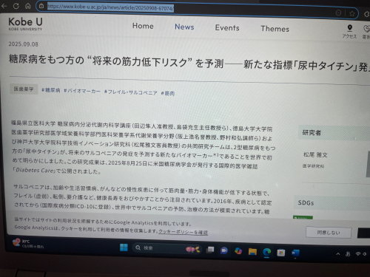Expand hidden system tray icons chevron
Screen dimensions: 370x277
(338, 254)
